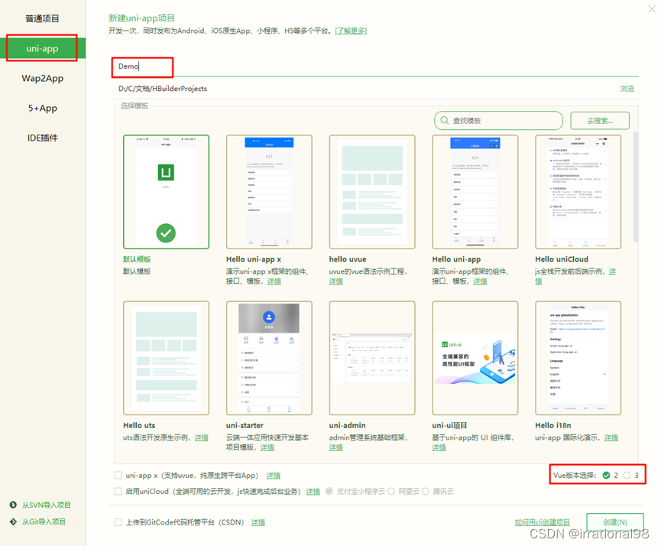Open 详情 link under uni-ui项目

[439, 447]
